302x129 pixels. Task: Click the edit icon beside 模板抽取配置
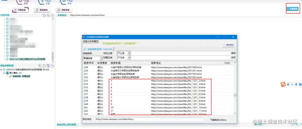tap(44, 66)
